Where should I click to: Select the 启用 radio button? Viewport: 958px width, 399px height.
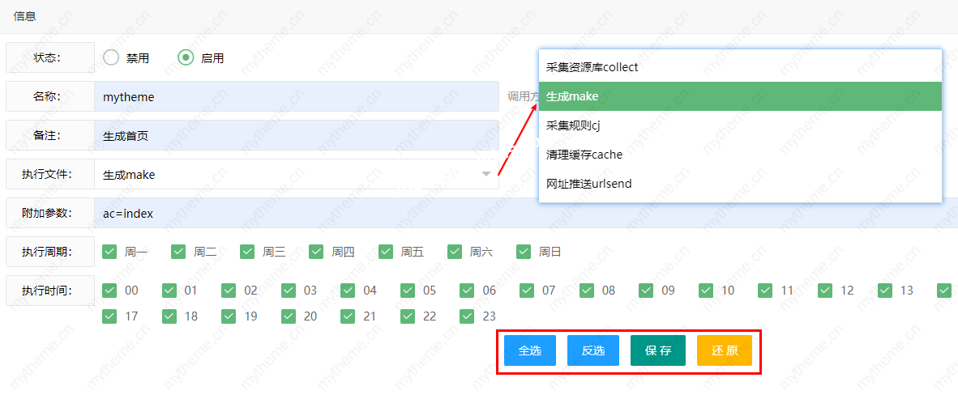click(186, 57)
